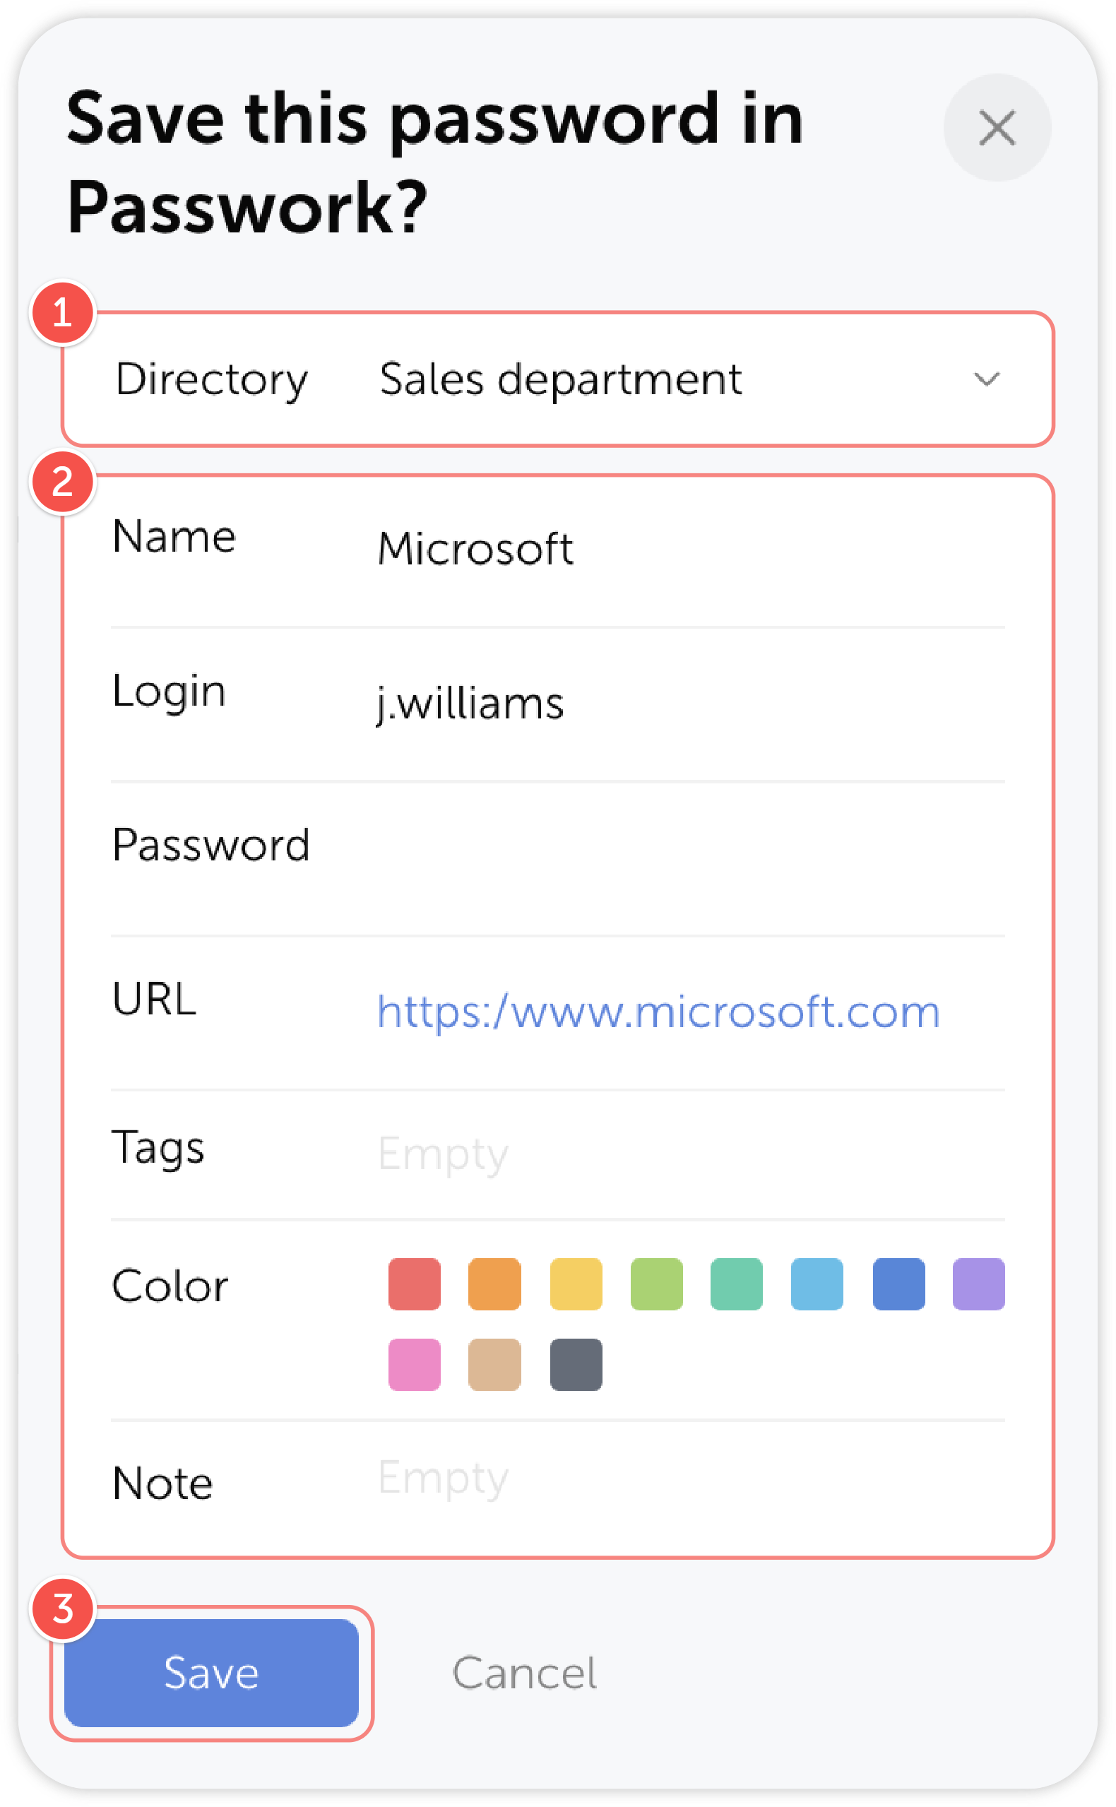Close the save password dialog

(x=997, y=128)
